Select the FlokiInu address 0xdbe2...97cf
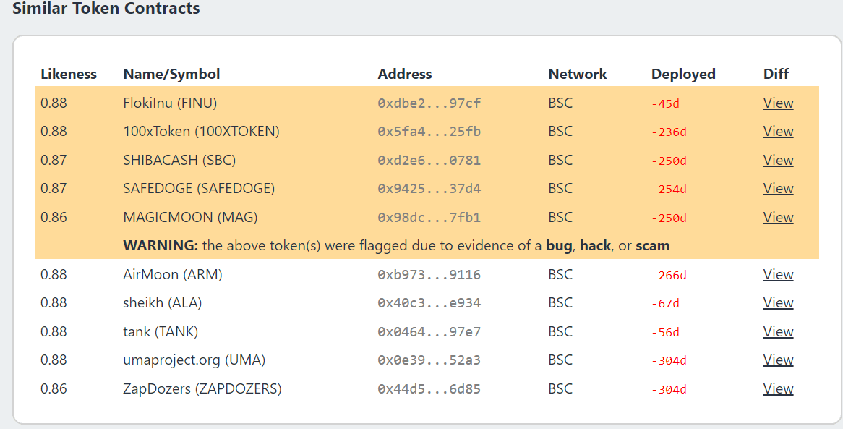The image size is (843, 429). 429,103
